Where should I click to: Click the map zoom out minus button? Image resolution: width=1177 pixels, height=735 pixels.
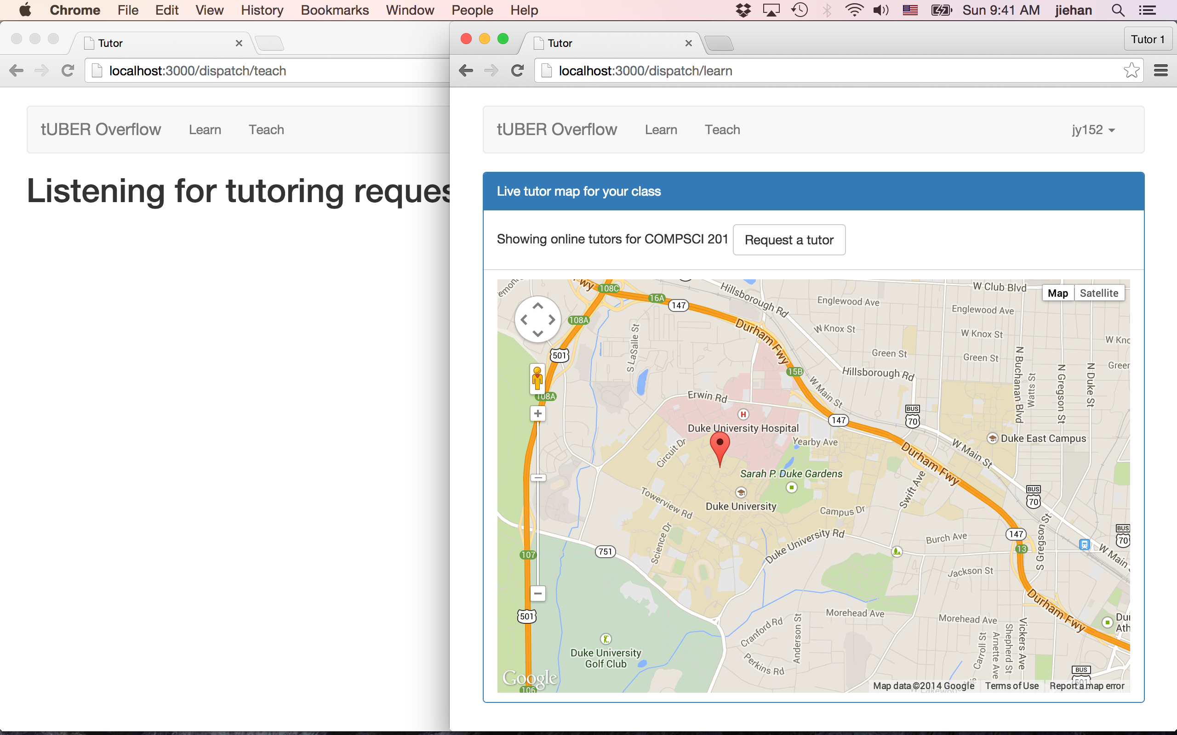537,593
